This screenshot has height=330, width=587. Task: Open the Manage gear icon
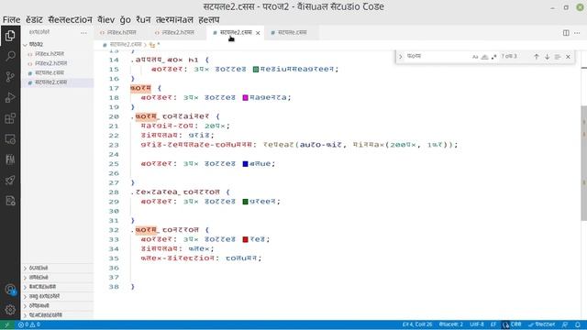pos(10,310)
